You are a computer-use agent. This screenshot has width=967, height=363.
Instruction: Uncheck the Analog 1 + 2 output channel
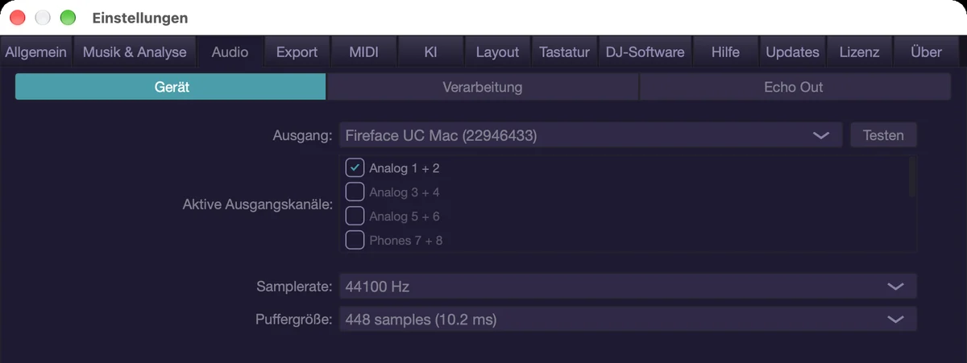[355, 167]
